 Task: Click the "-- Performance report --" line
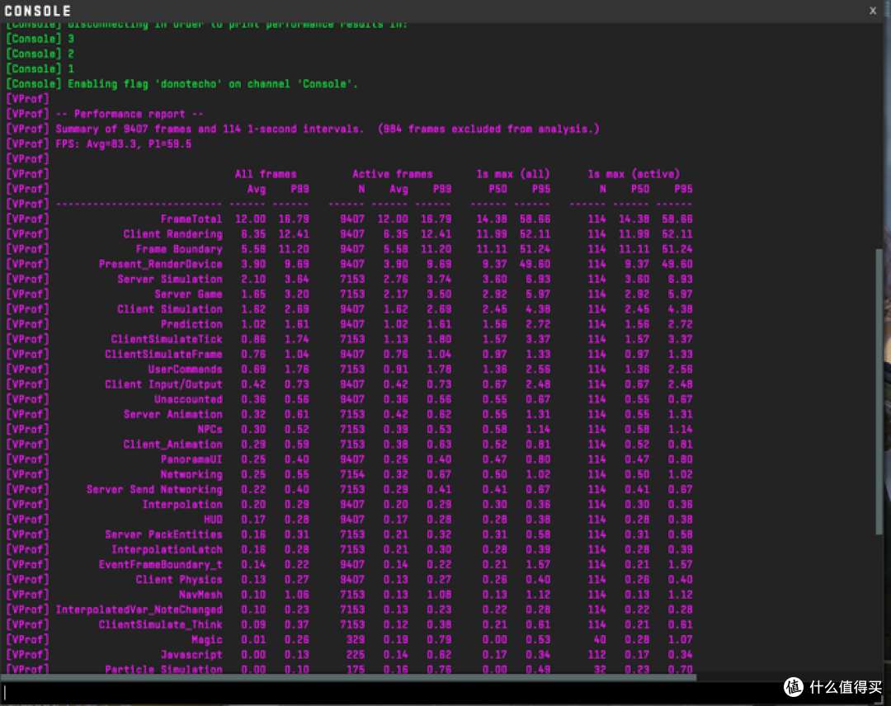[x=130, y=114]
